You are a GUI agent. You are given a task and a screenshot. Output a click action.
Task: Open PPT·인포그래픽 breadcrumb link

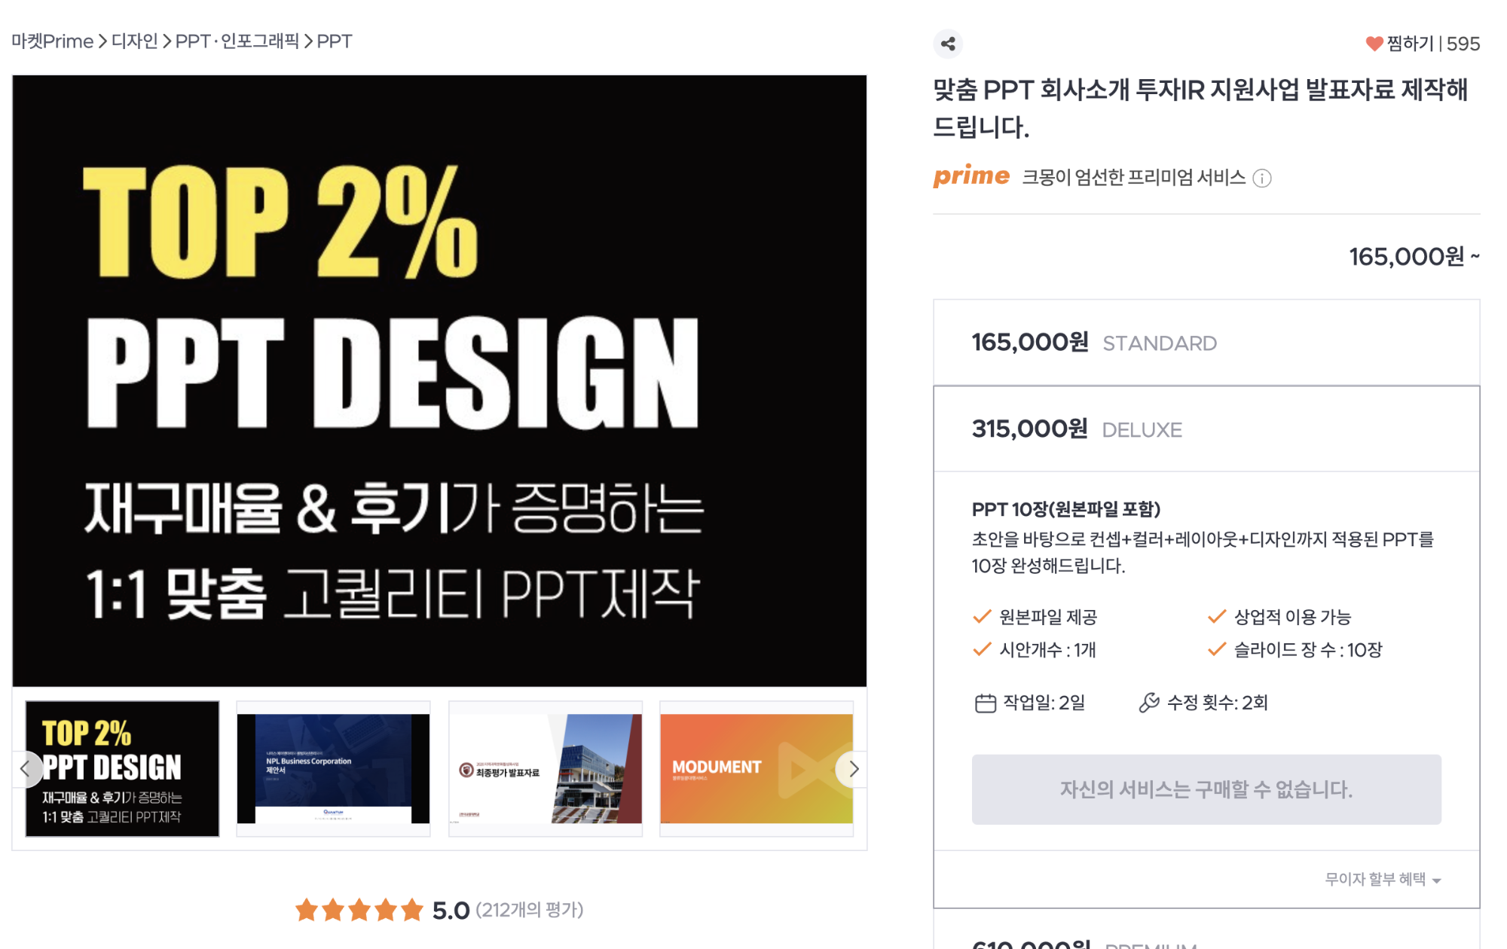[x=237, y=41]
